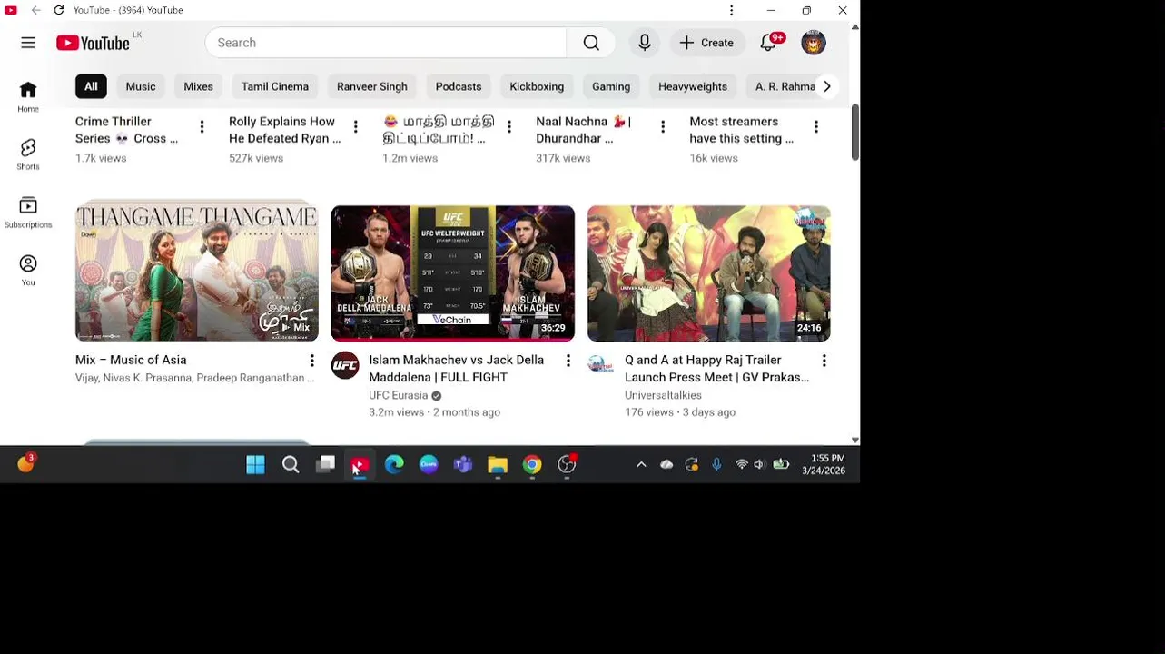
Task: Open Universaltalkies channel name link
Action: point(663,395)
